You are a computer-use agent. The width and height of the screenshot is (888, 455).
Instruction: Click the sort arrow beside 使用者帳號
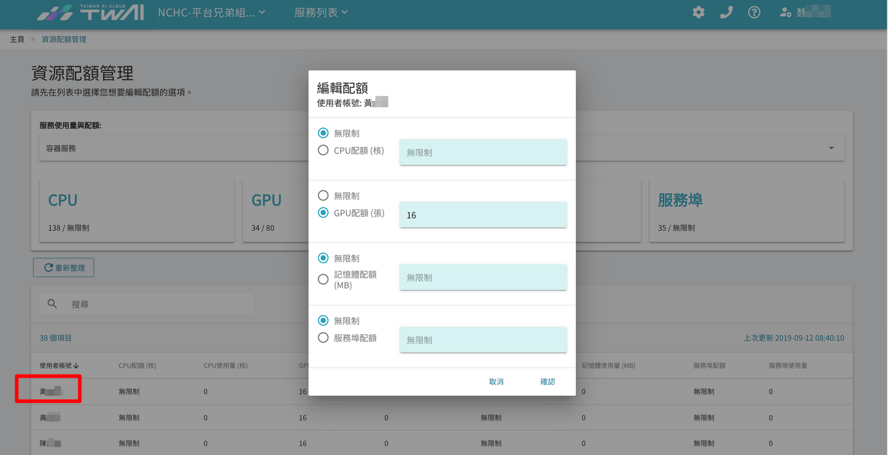click(76, 366)
